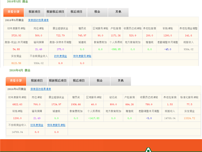Open 保单回访结果清单 link for 2016年5月佣金
Screen dimensions: 202x152
(38, 20)
